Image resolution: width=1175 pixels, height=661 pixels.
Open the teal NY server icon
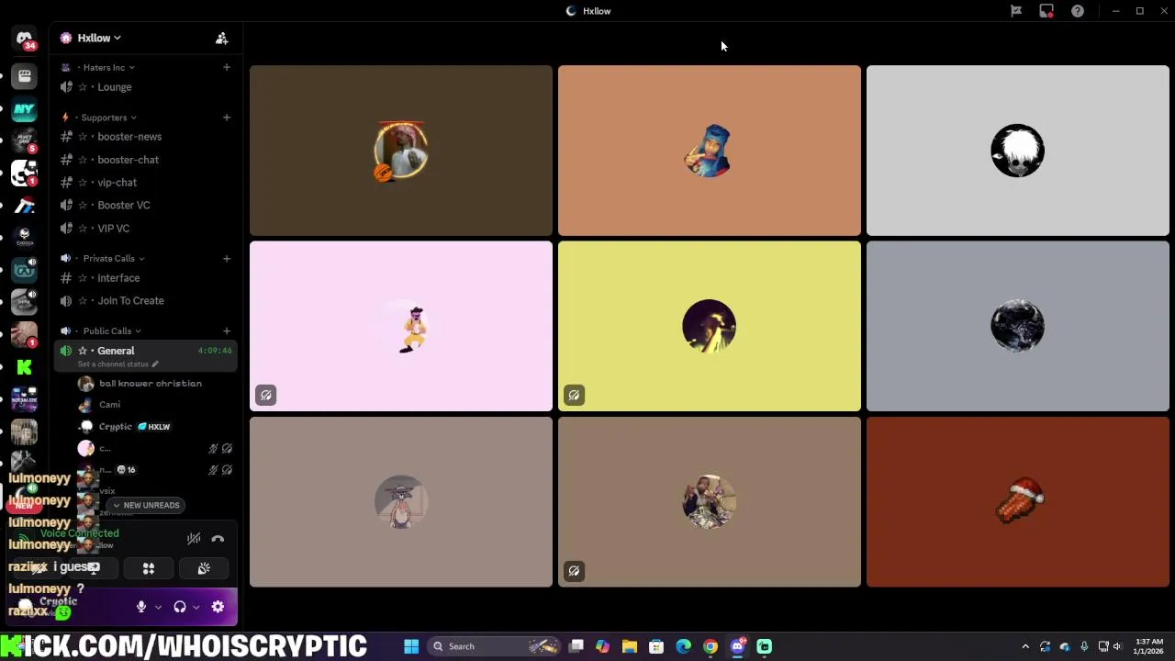[x=24, y=109]
